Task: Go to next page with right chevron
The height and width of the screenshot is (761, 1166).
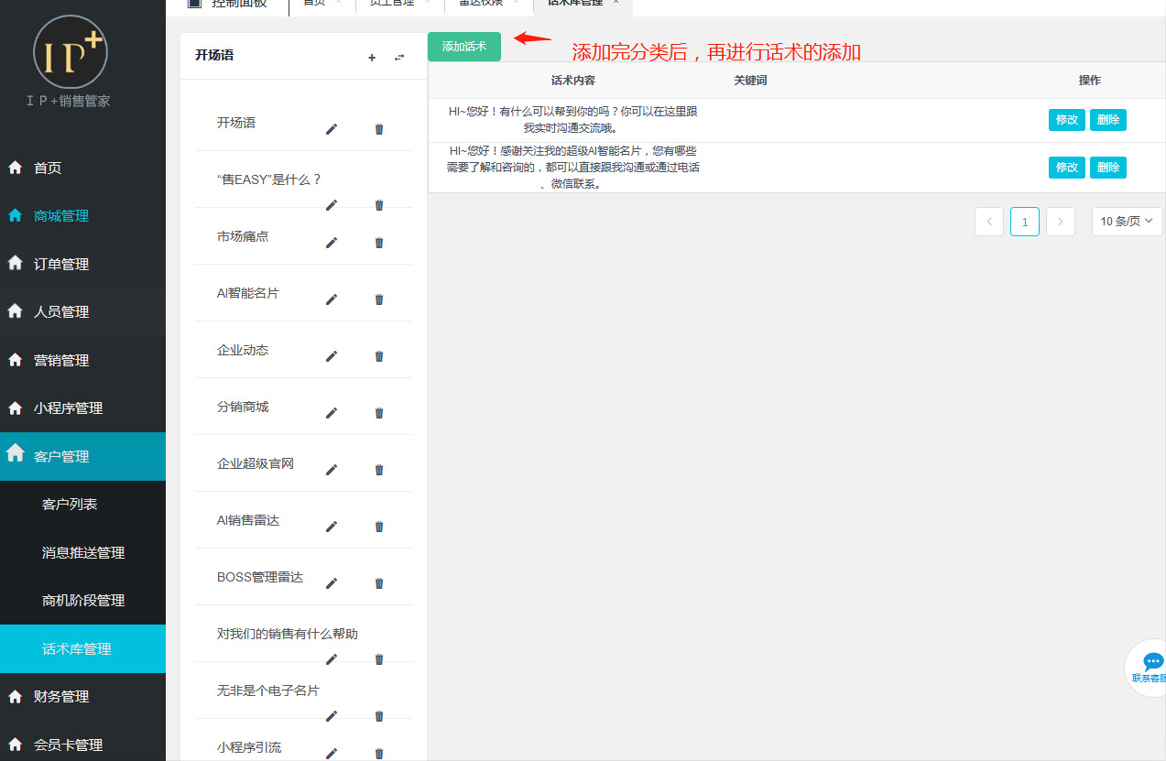Action: point(1060,222)
